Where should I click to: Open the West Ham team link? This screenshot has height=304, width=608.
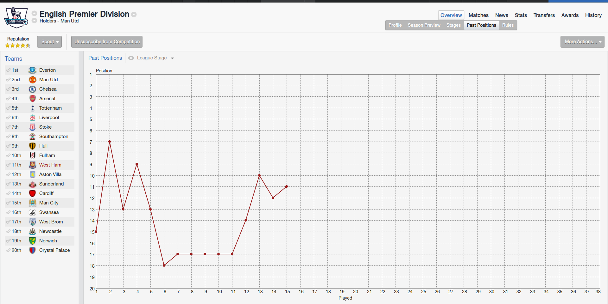click(50, 165)
